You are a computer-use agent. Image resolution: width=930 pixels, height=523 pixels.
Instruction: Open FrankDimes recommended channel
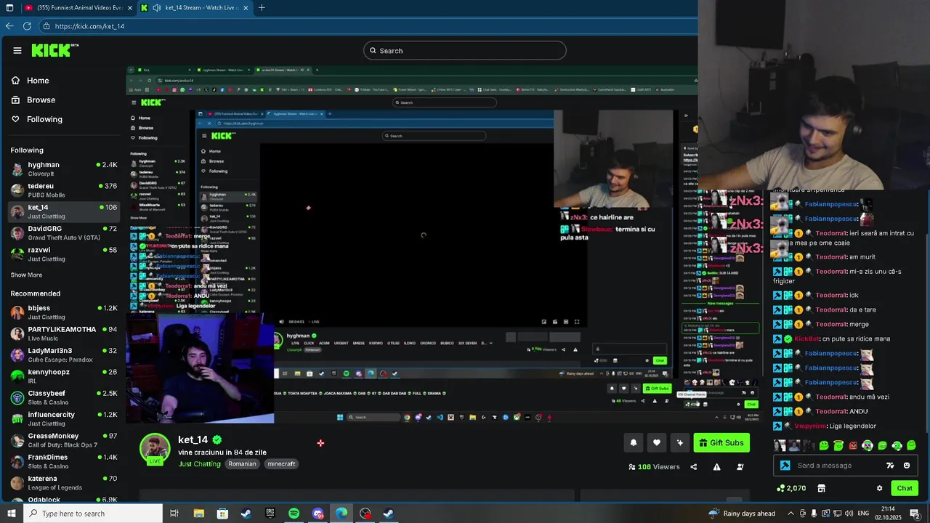point(64,461)
